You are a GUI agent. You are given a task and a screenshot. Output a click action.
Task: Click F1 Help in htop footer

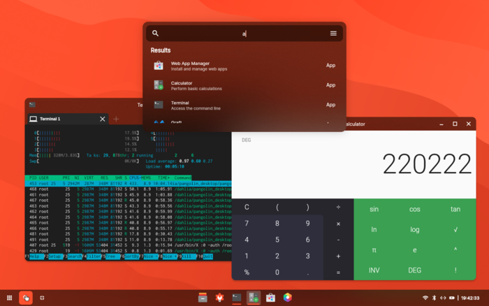coord(34,256)
